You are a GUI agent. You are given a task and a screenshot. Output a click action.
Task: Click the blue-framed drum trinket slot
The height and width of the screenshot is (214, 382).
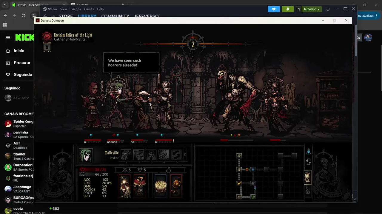click(161, 186)
